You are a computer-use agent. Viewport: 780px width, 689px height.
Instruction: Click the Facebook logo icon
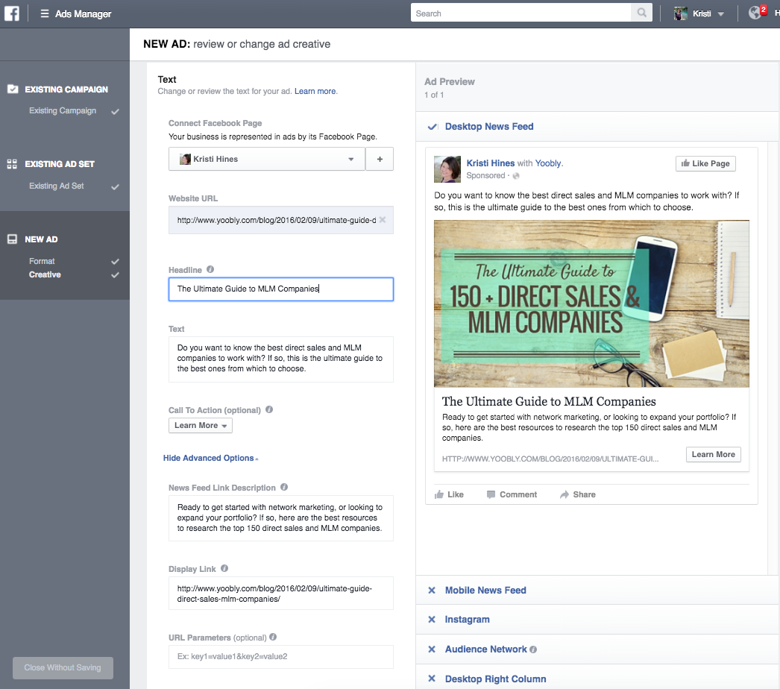11,13
